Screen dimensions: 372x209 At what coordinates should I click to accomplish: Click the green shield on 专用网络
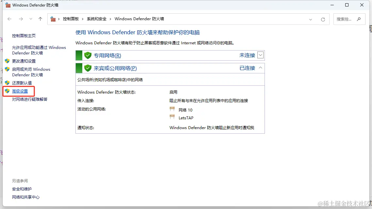(x=88, y=55)
